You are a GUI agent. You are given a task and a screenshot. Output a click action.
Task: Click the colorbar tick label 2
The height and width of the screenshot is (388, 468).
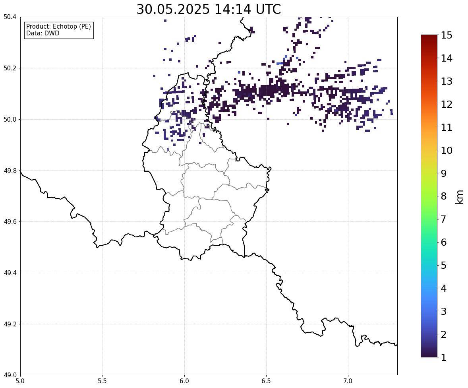pos(444,334)
